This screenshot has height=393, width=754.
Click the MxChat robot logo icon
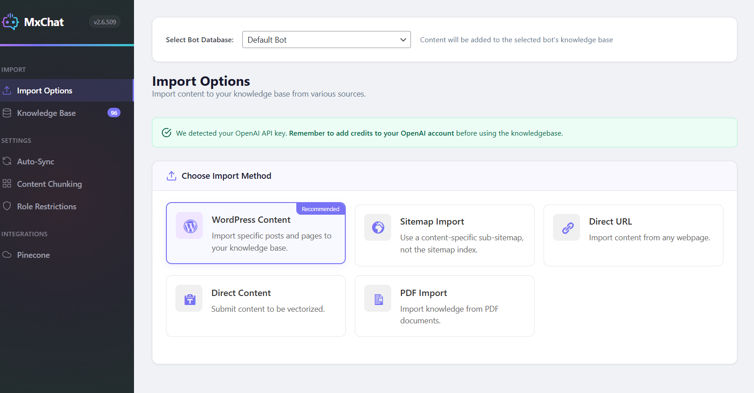10,22
